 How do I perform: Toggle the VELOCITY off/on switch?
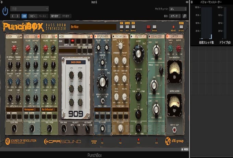click(75, 129)
